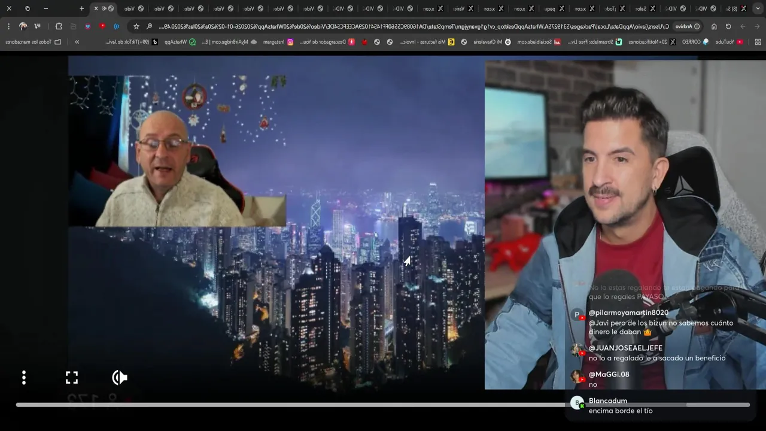Open the page zoom magnifier icon
Screen dimensions: 766x431
tap(150, 26)
